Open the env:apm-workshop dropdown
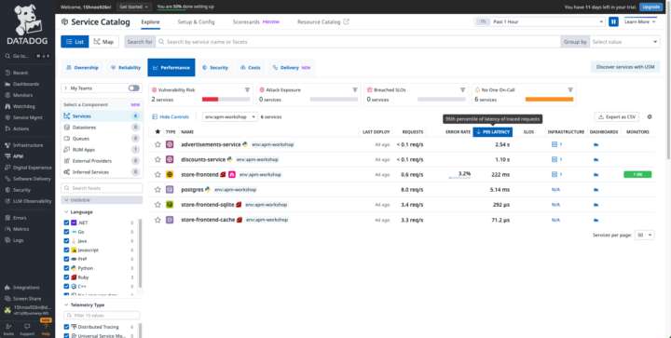Viewport: 671px width, 338px height. tap(230, 116)
